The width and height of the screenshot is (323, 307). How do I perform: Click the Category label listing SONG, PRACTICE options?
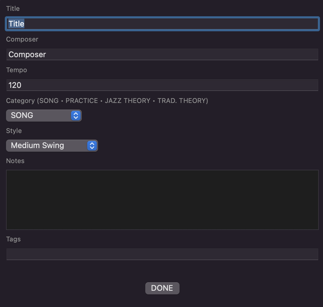tap(107, 101)
